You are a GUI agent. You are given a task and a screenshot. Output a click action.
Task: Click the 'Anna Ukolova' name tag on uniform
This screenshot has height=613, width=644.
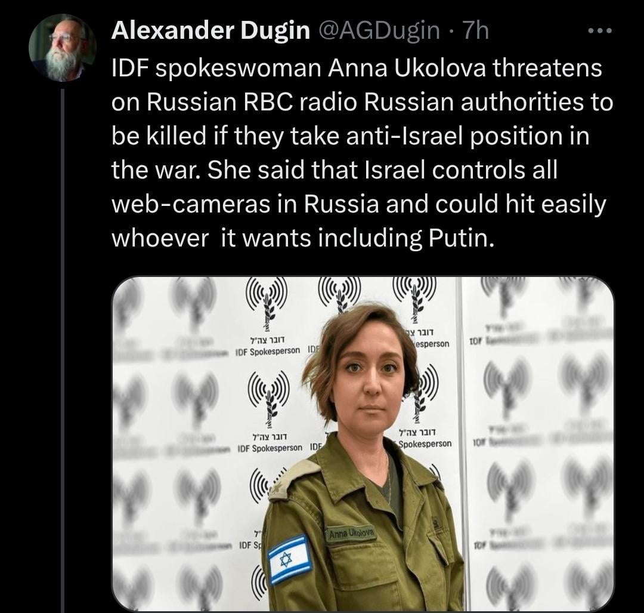coord(352,534)
